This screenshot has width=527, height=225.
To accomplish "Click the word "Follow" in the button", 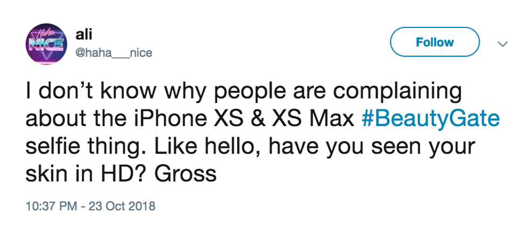I will 435,42.
